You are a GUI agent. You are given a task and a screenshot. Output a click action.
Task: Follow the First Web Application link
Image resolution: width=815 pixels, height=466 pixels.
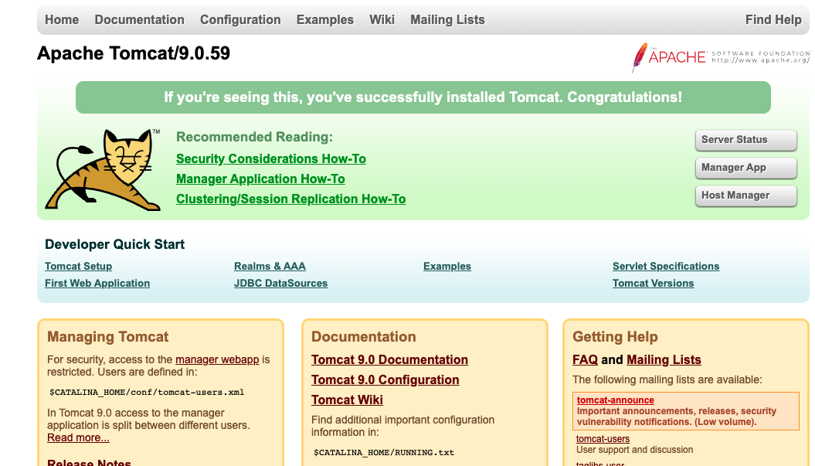pos(97,284)
